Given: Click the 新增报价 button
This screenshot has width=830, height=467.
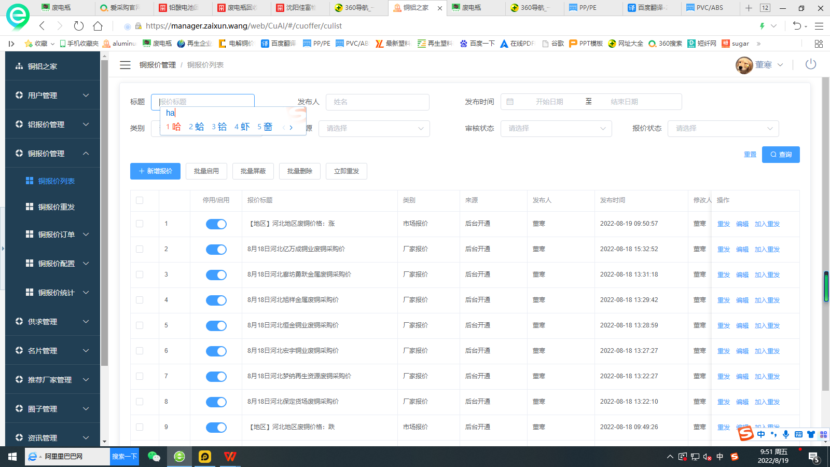Looking at the screenshot, I should click(155, 171).
